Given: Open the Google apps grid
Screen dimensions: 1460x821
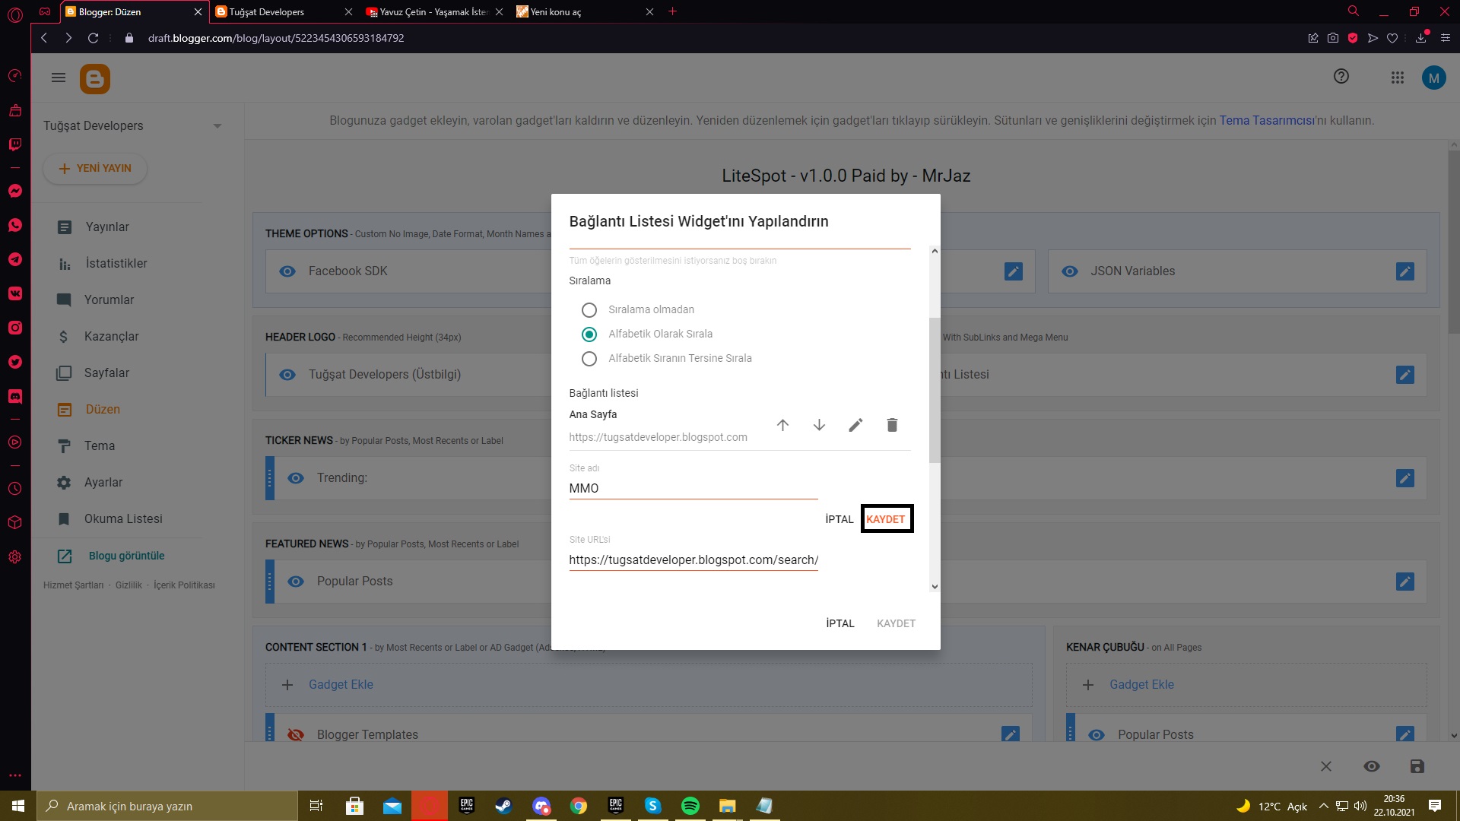Looking at the screenshot, I should click(1398, 78).
